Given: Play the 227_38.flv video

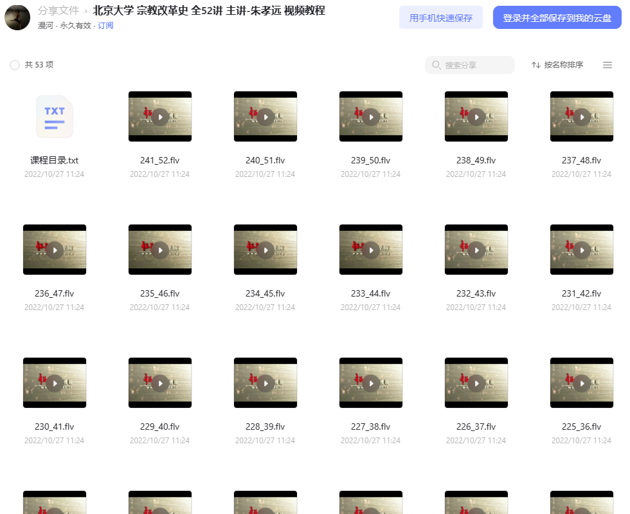Looking at the screenshot, I should [371, 383].
